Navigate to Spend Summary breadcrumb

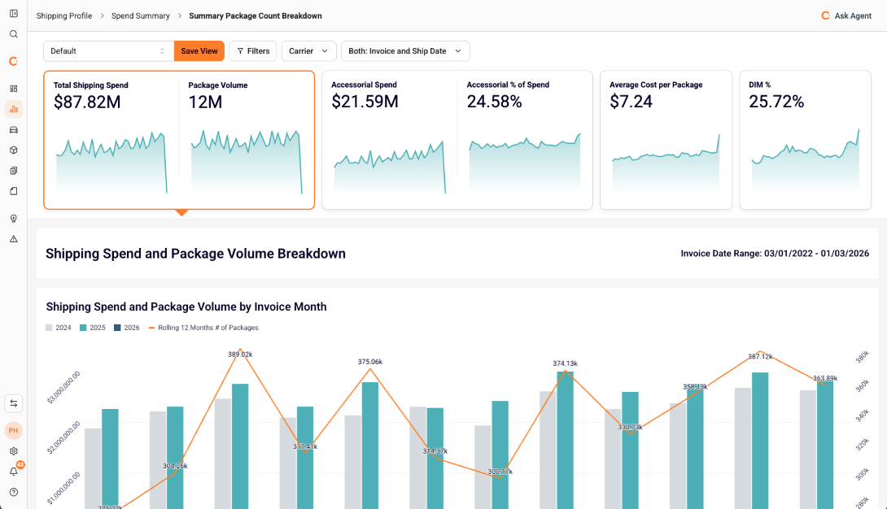[140, 15]
